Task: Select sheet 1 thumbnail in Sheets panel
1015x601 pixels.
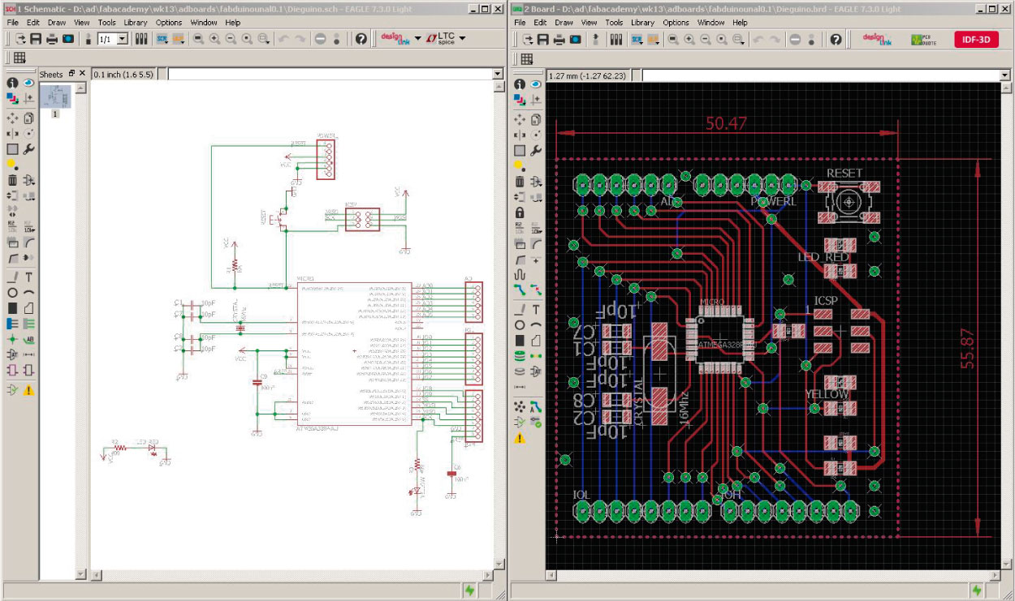Action: (56, 97)
